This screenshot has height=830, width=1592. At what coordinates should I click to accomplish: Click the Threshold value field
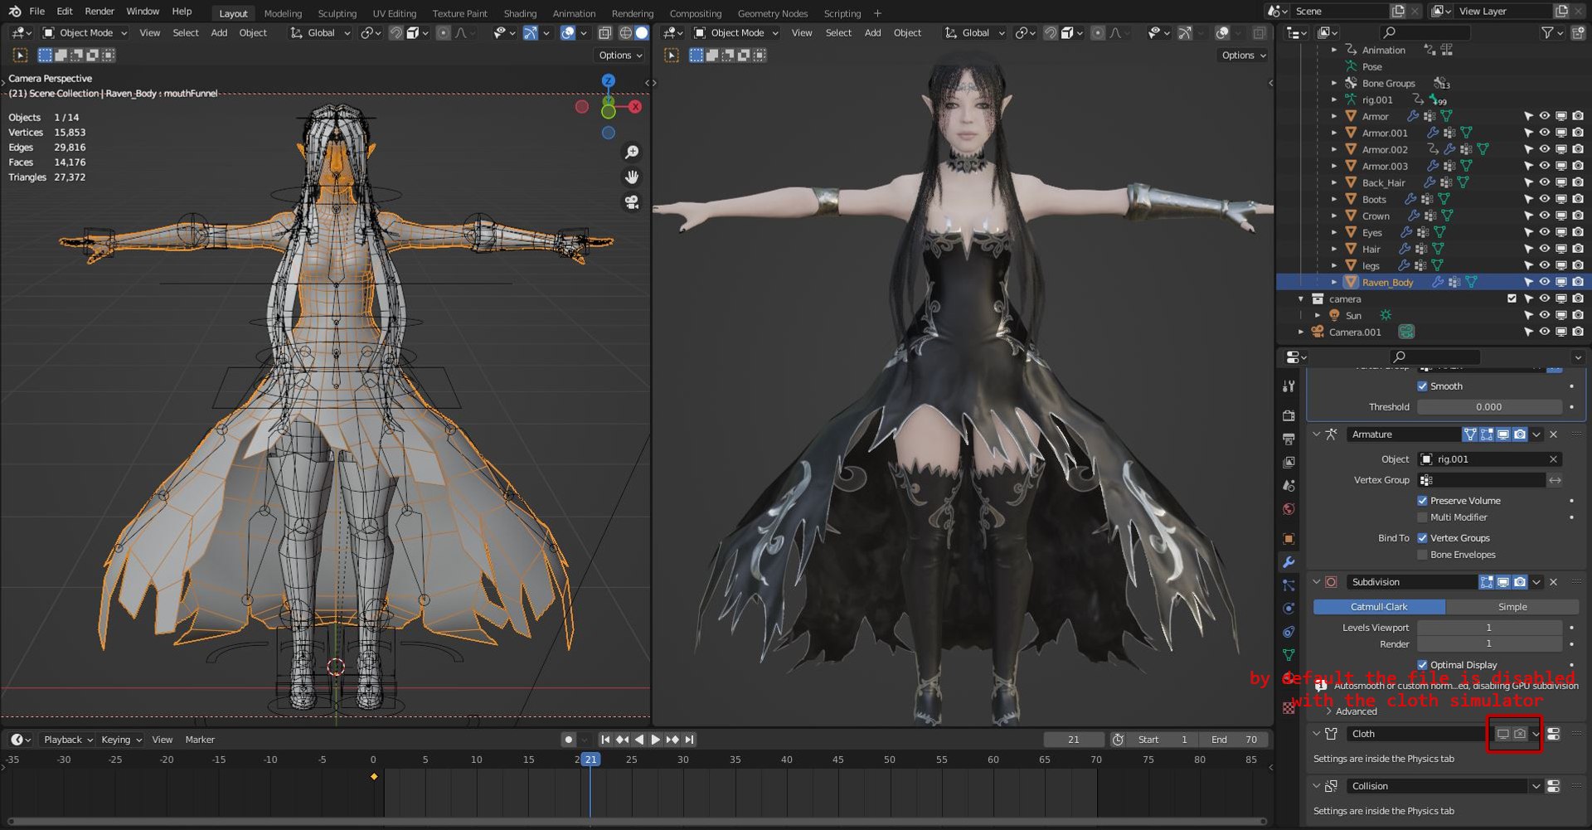1489,407
